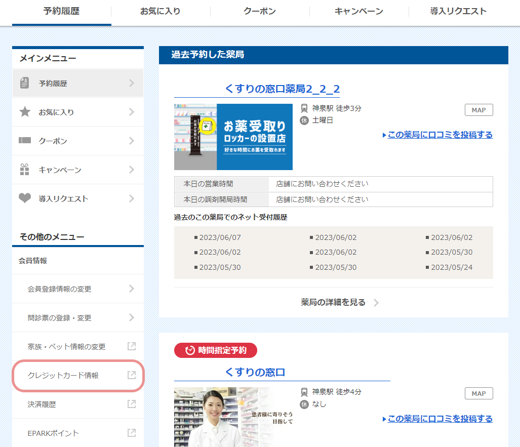Viewport: 520px width, 447px height.
Task: Click the 会員情報 section heading
Action: [x=32, y=261]
